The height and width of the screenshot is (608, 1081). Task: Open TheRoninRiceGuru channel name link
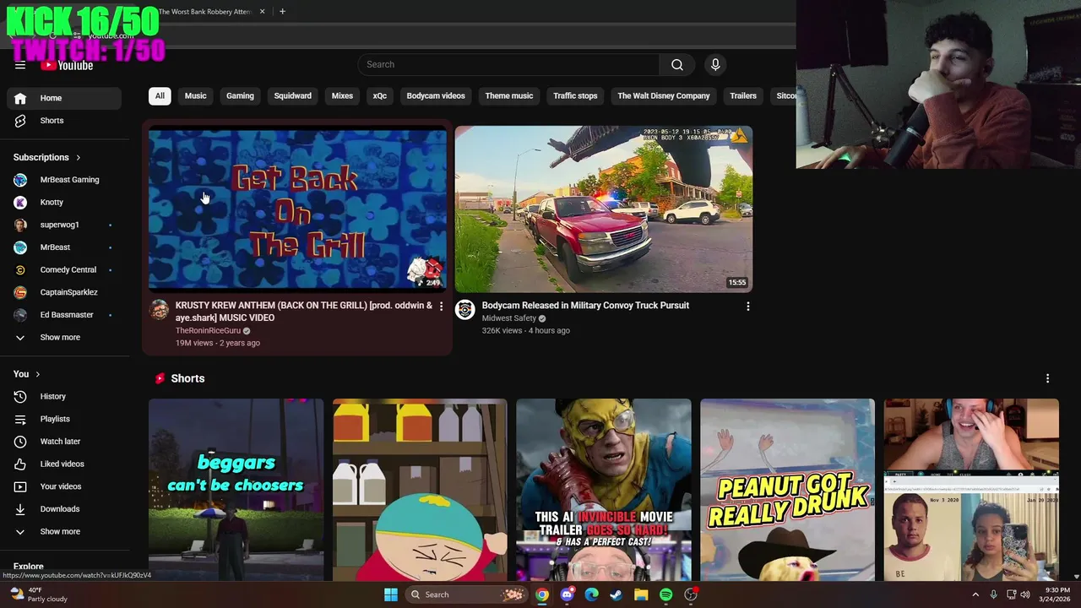click(208, 331)
